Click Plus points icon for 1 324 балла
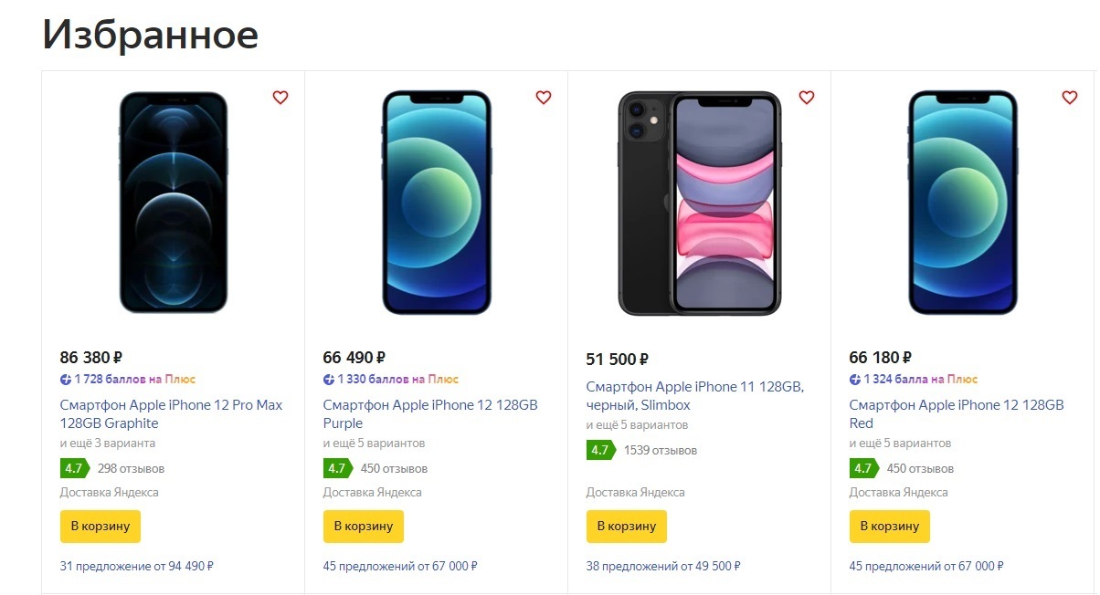This screenshot has width=1100, height=595. [855, 380]
